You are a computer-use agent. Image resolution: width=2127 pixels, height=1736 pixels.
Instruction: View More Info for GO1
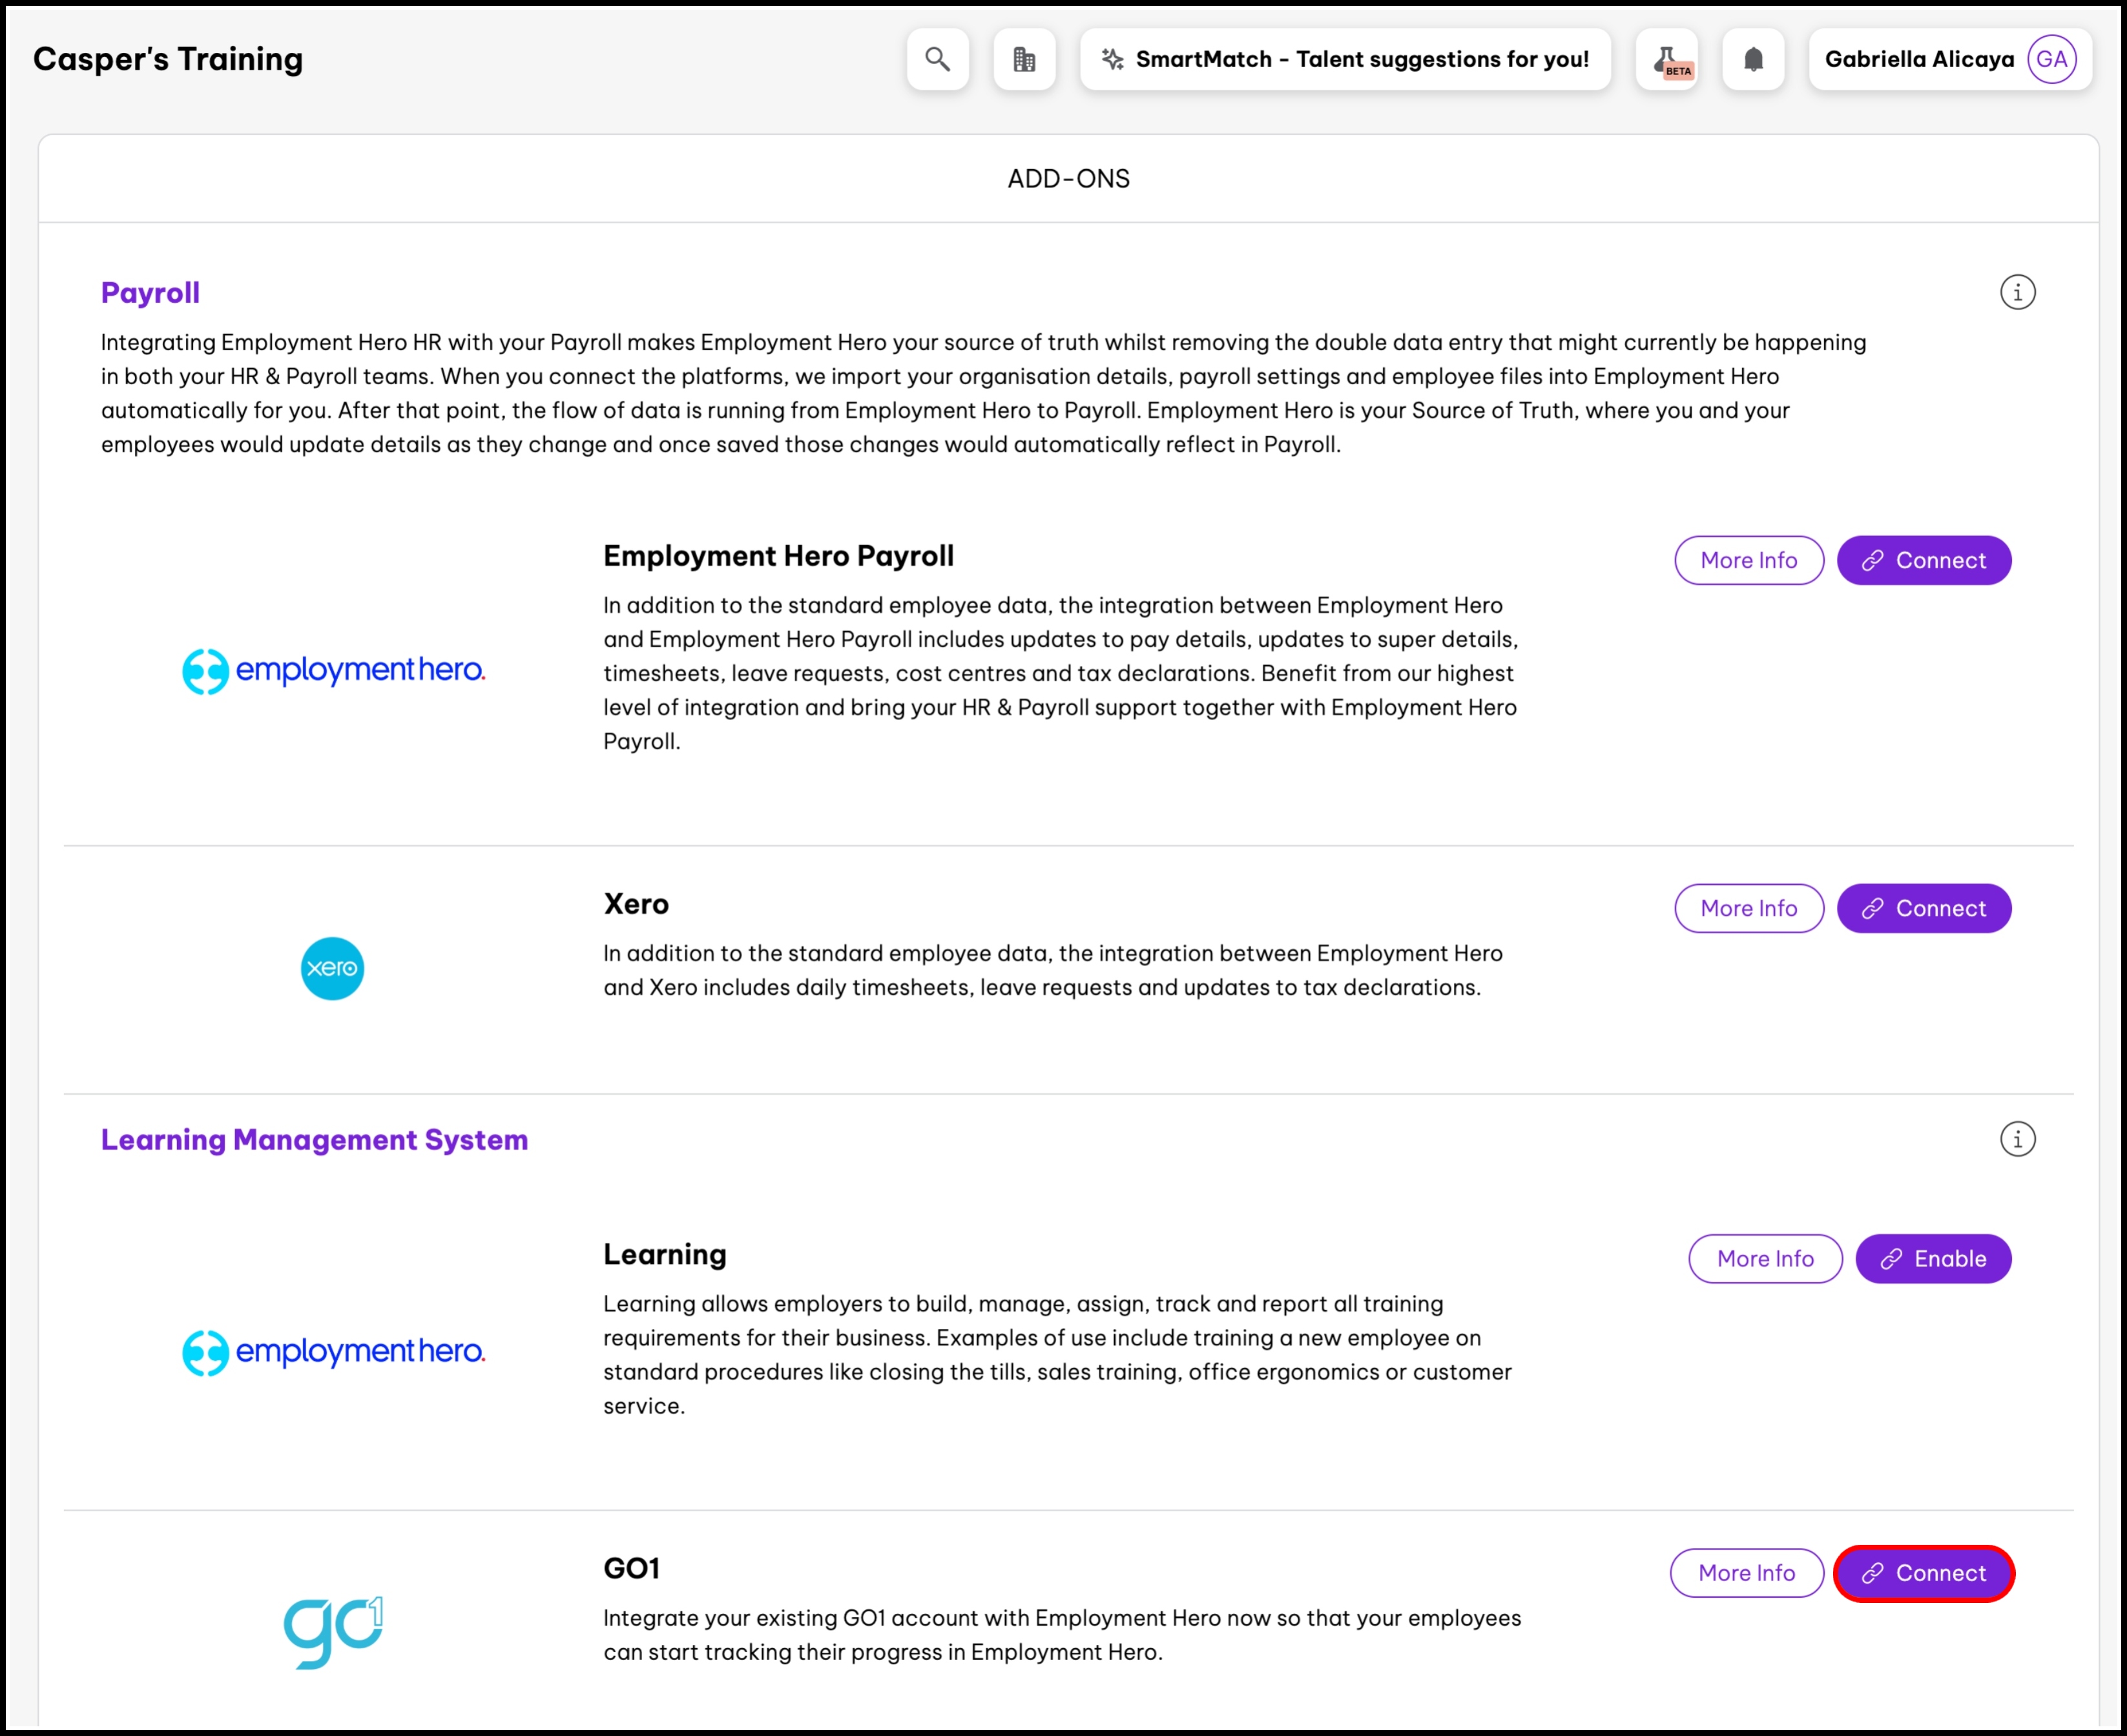pos(1746,1573)
